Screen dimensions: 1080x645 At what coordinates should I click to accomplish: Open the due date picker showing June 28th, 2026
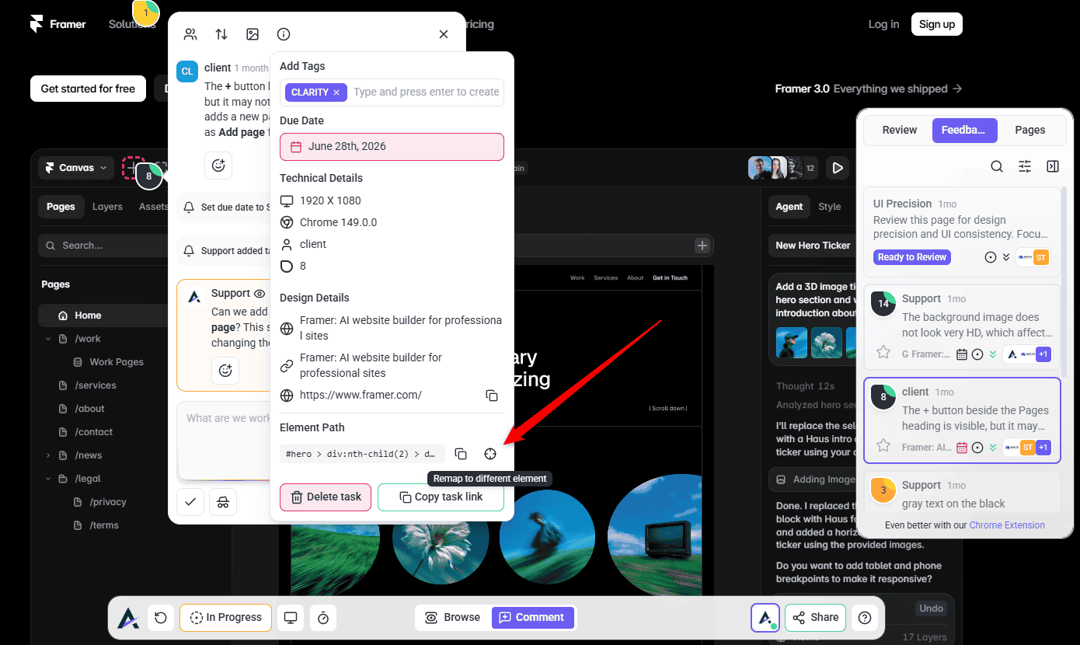pyautogui.click(x=392, y=147)
